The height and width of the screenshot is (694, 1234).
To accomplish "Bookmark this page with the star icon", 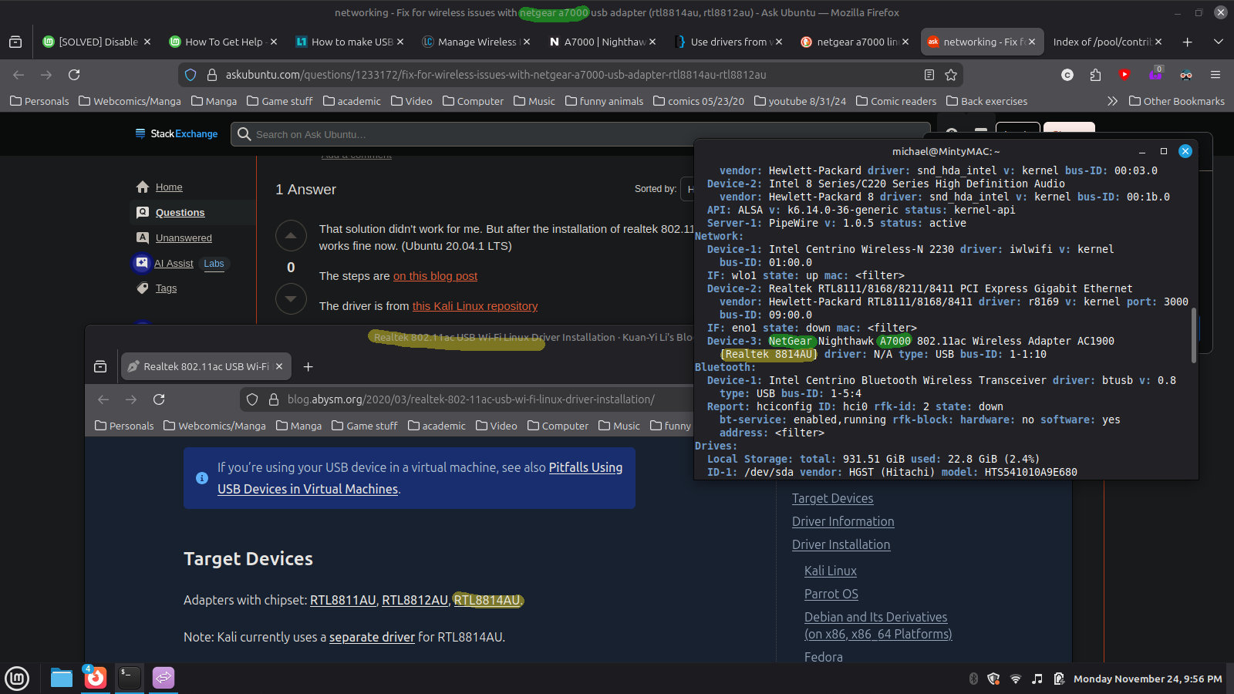I will (x=951, y=75).
